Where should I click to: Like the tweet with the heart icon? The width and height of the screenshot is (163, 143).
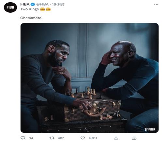point(83,138)
